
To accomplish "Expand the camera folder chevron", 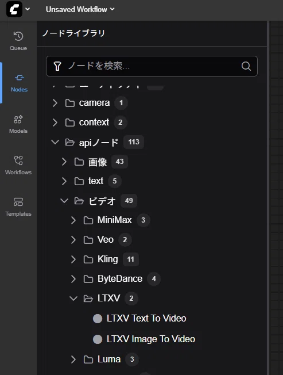I will [55, 103].
